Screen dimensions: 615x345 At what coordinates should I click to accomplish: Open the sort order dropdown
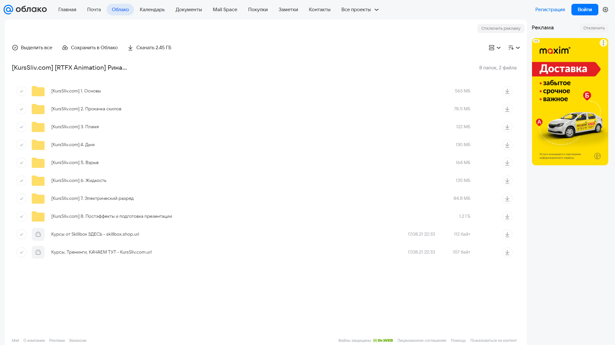514,48
